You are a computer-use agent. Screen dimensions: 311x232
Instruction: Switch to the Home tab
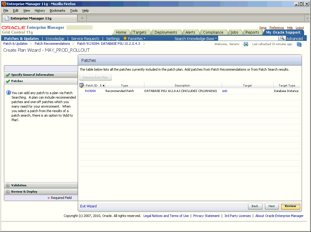coord(121,32)
